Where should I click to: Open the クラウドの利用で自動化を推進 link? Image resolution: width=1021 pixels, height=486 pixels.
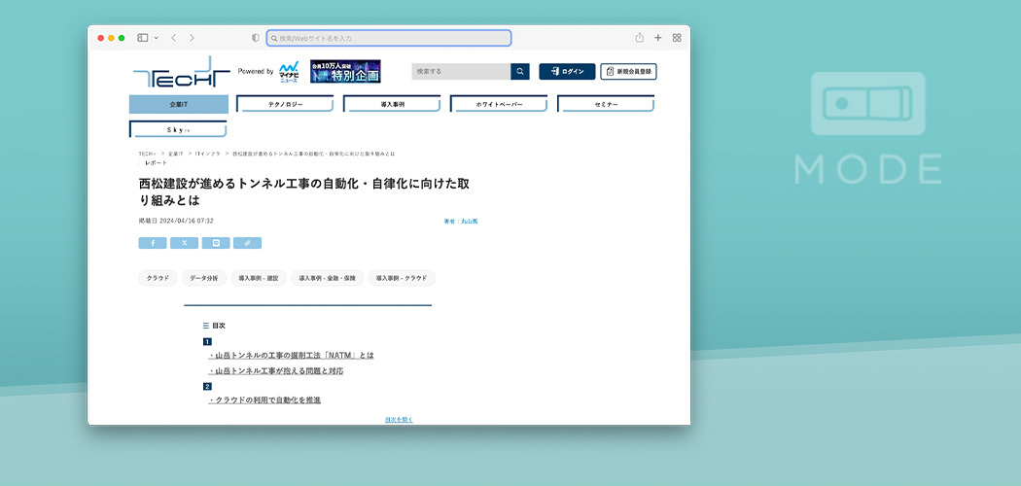pyautogui.click(x=264, y=399)
